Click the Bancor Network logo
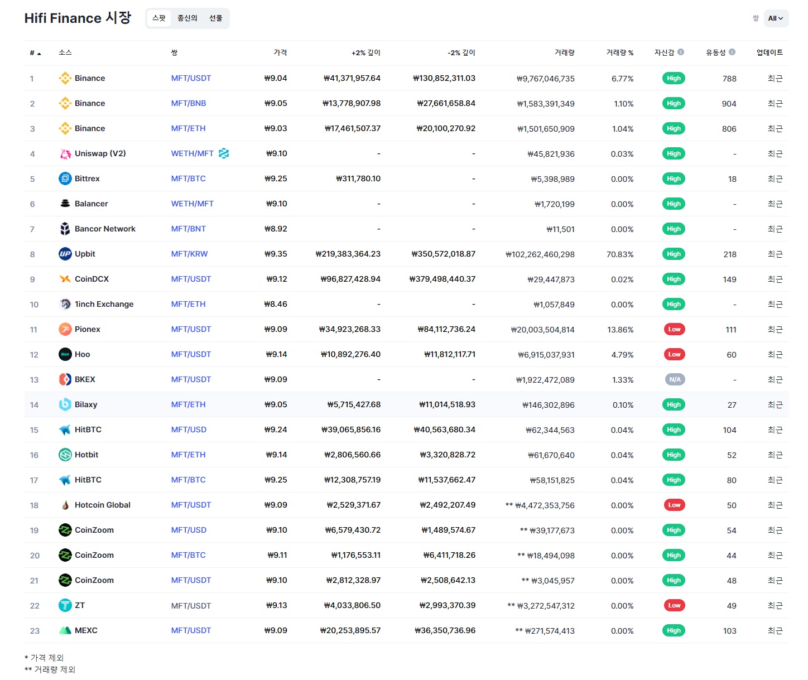This screenshot has height=680, width=808. pyautogui.click(x=65, y=229)
